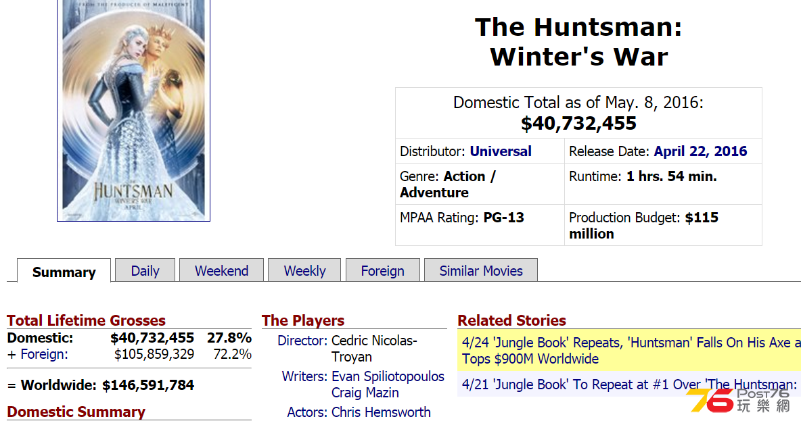
Task: Open the Weekly tab
Action: [304, 270]
